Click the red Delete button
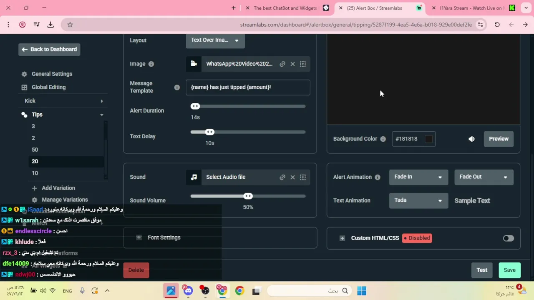Image resolution: width=534 pixels, height=300 pixels. pos(136,270)
